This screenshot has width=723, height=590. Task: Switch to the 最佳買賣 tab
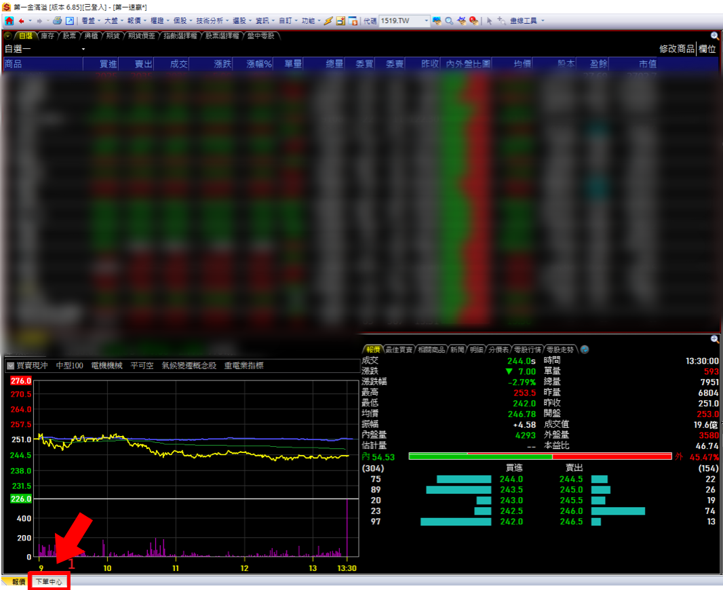399,350
